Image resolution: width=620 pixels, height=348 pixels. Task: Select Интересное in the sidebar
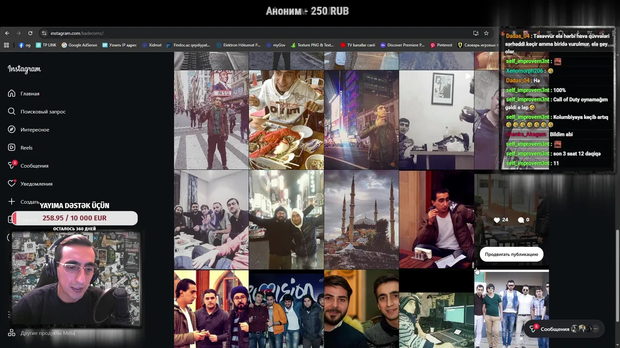(x=35, y=130)
